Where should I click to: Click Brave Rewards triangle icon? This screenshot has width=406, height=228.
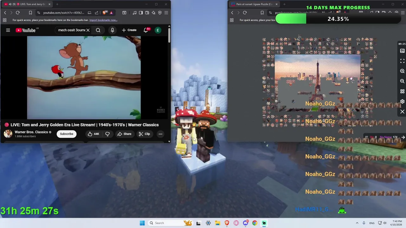[x=111, y=13]
